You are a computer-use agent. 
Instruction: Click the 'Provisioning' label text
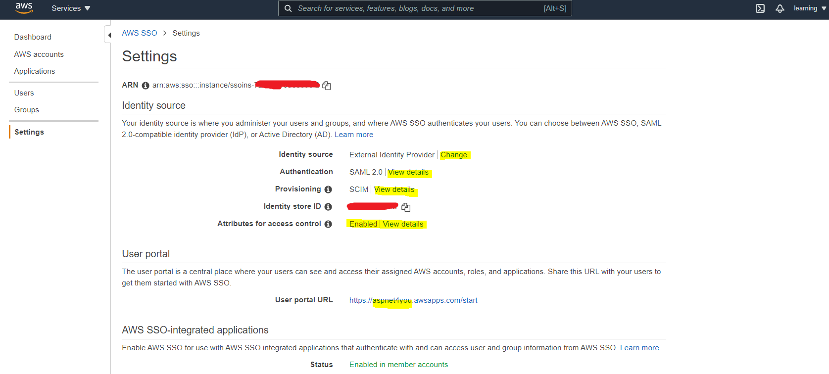[x=298, y=189]
